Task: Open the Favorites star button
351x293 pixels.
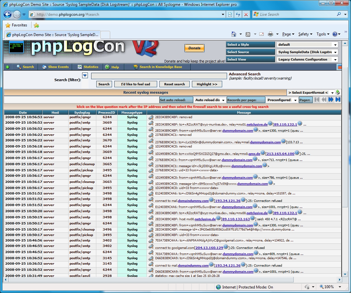Action: [x=16, y=25]
